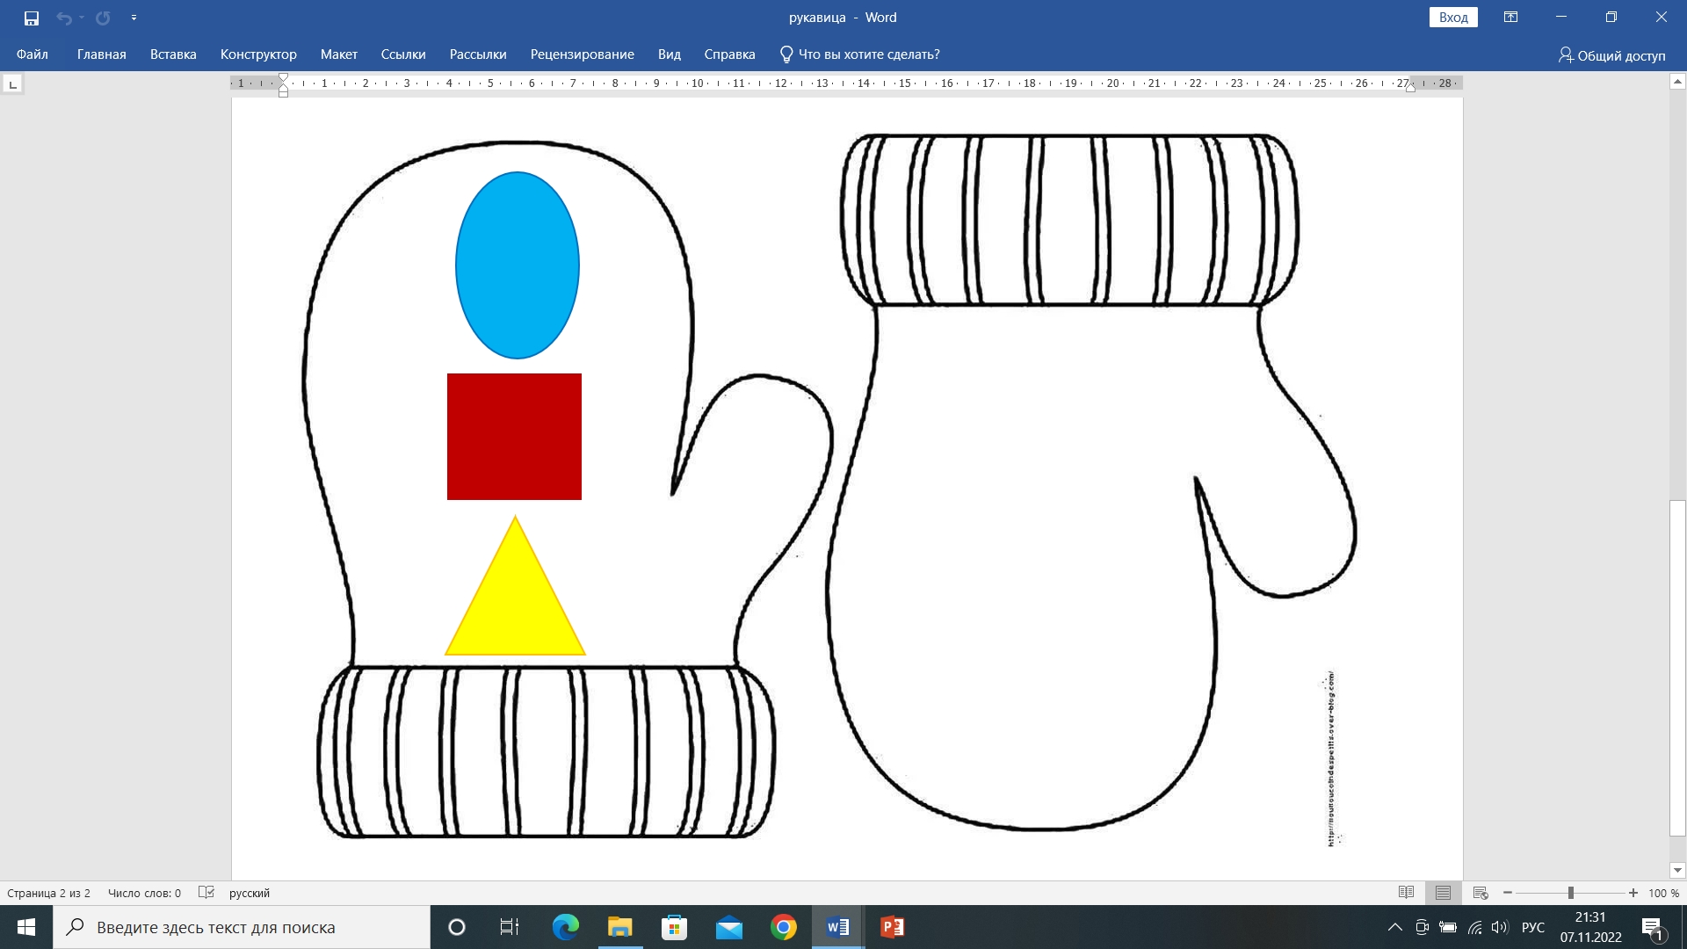Switch to Web Layout view

(1481, 893)
